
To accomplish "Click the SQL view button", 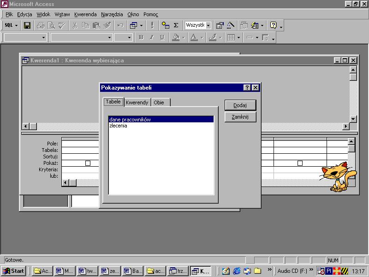I will pos(9,25).
